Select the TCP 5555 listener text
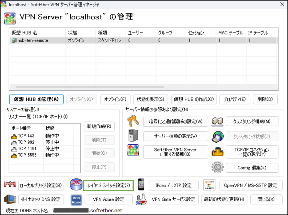288x215 pixels. pos(27,155)
